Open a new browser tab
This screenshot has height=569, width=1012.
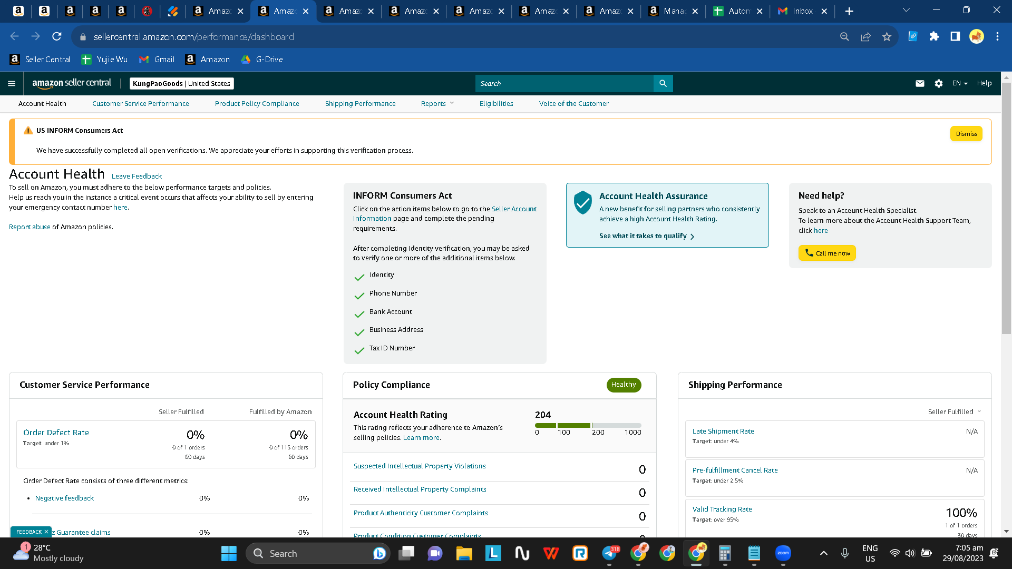click(849, 11)
